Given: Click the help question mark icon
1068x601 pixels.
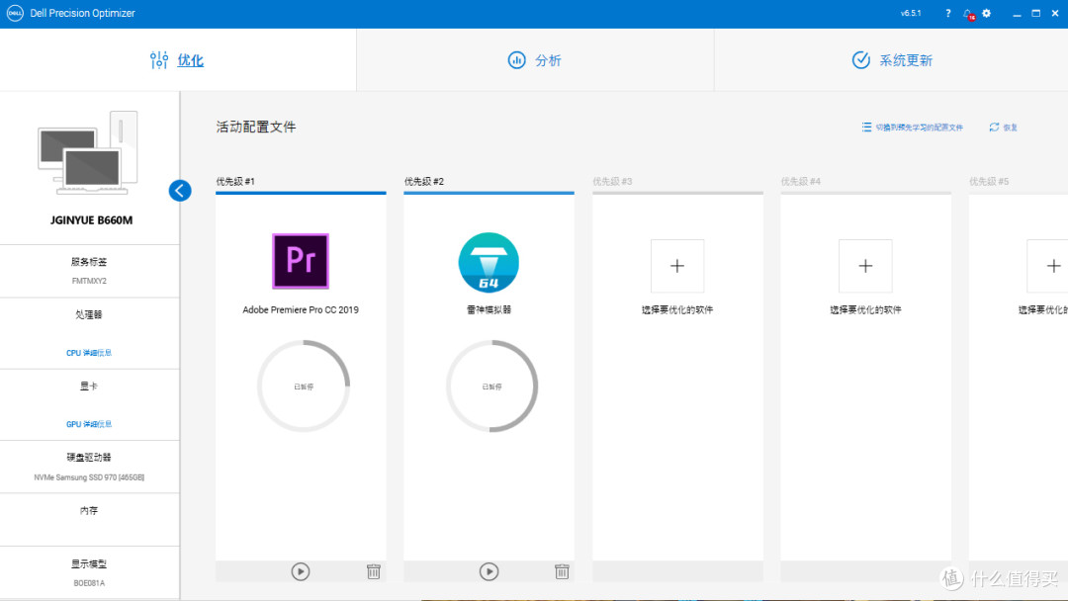Looking at the screenshot, I should tap(948, 13).
